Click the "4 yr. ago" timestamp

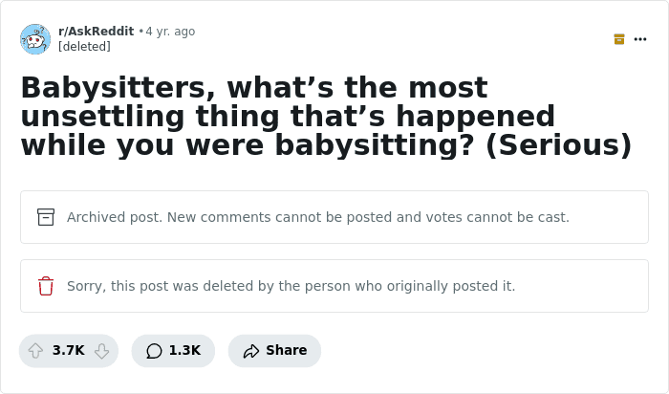tap(170, 32)
